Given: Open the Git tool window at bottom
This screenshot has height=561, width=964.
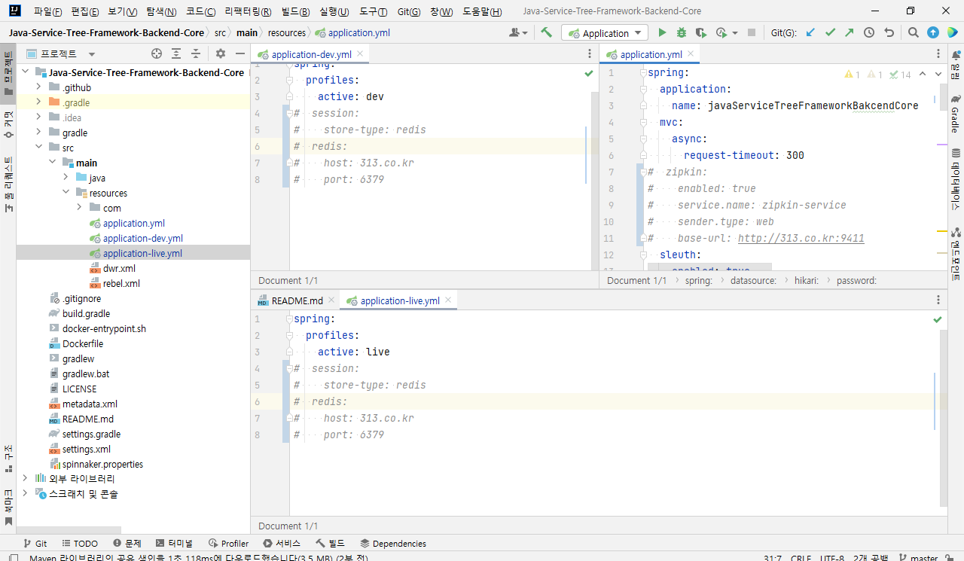Looking at the screenshot, I should [x=35, y=543].
